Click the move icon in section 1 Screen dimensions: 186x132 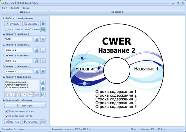[x=43, y=24]
